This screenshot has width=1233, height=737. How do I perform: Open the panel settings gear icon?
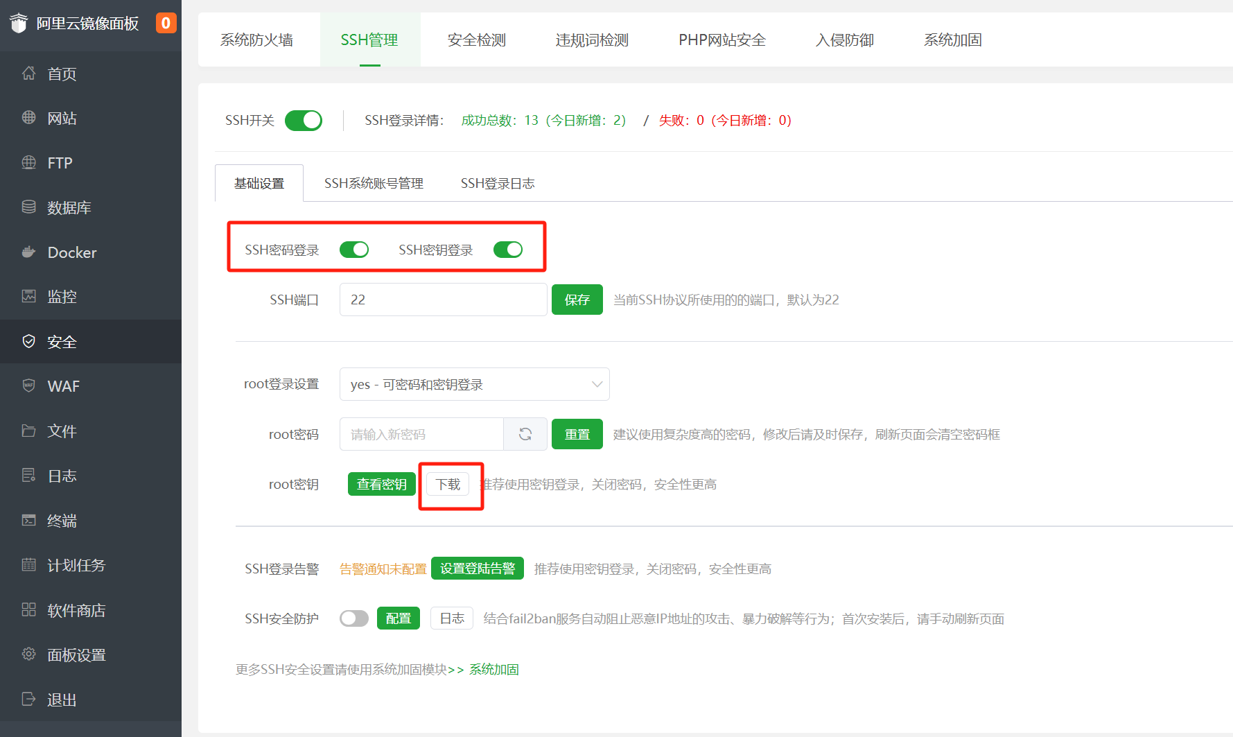click(28, 654)
